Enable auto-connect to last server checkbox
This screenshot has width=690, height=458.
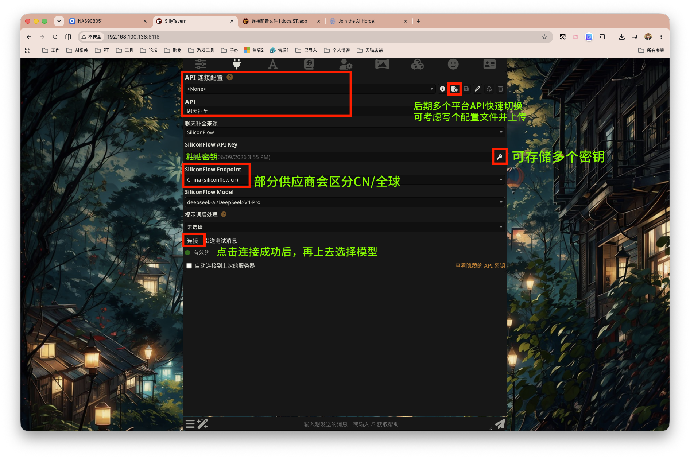(x=189, y=265)
